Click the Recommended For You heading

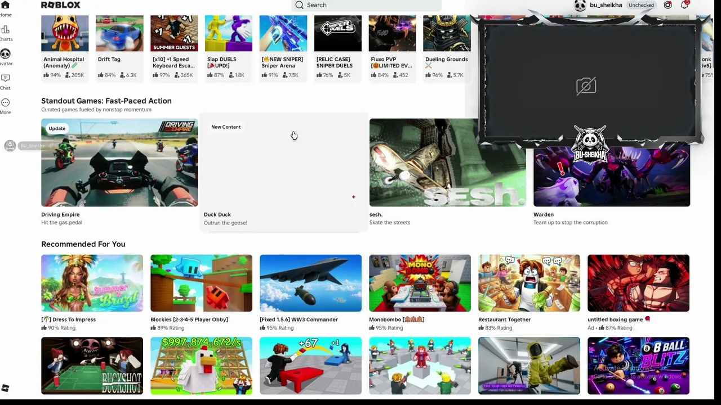[x=83, y=244]
